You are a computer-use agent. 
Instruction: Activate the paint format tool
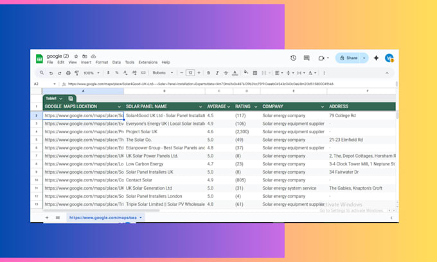click(x=76, y=73)
